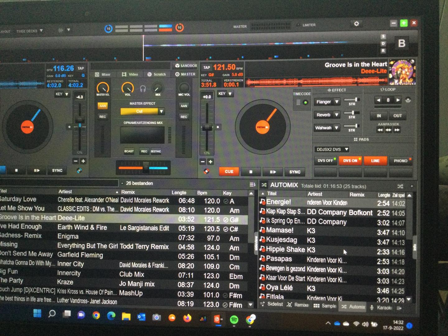Open the Windows Start menu
This screenshot has height=336, width=448.
coord(37,313)
